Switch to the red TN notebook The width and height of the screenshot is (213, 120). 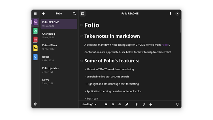point(35,40)
